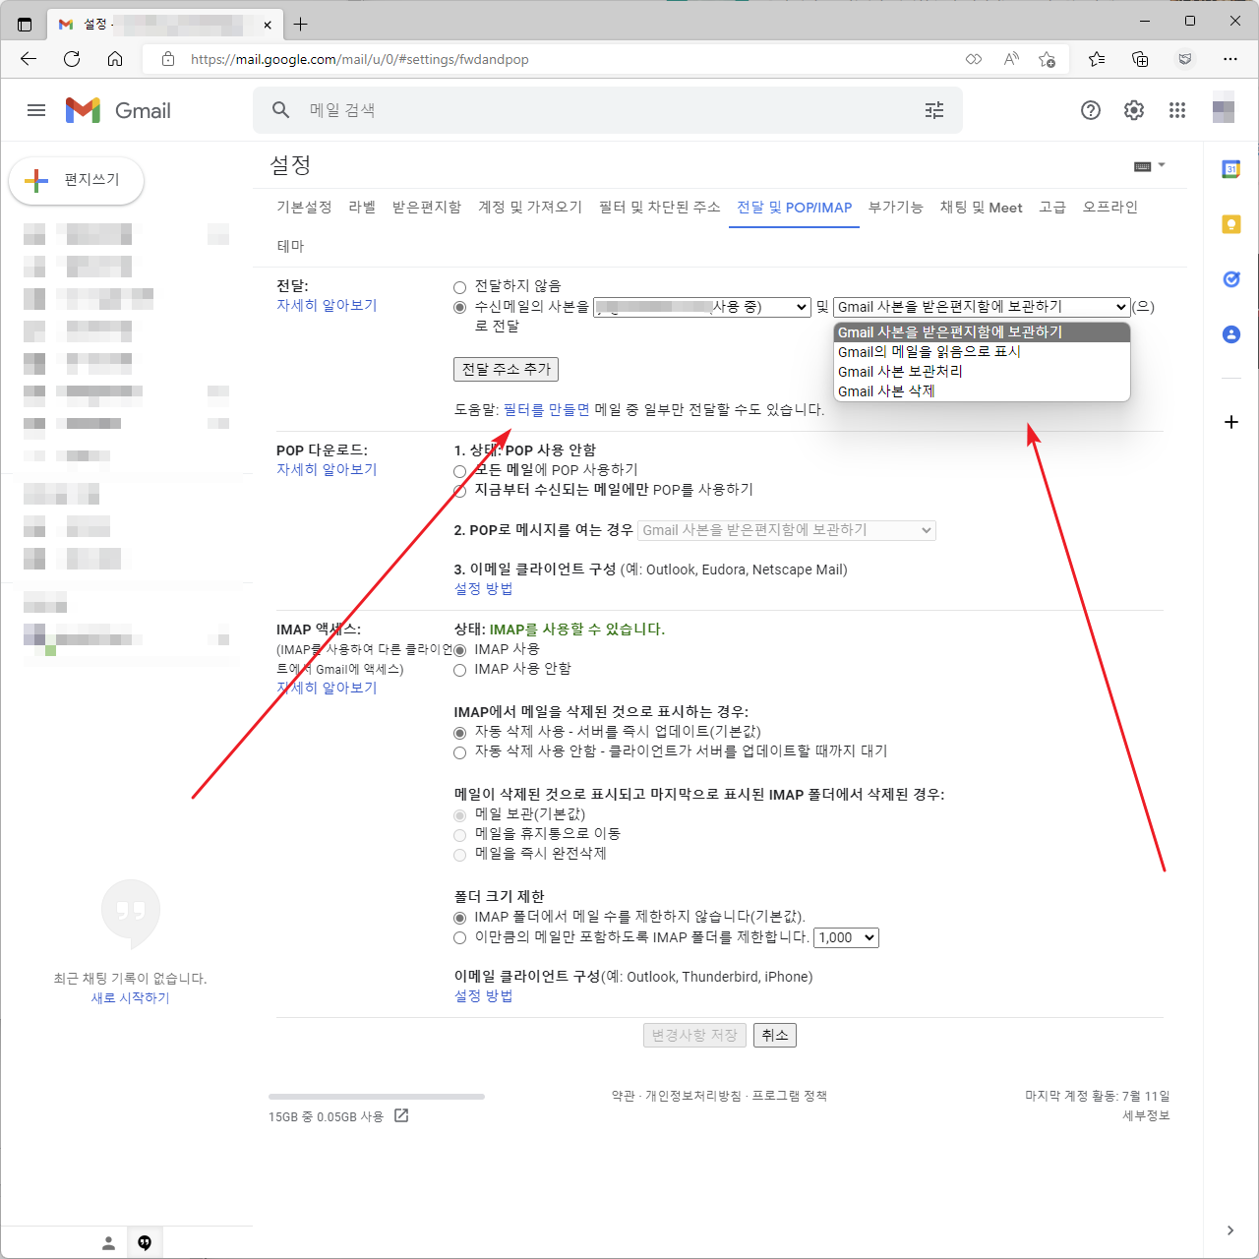Select the IMAP 사용 radio
1259x1259 pixels.
pos(459,650)
